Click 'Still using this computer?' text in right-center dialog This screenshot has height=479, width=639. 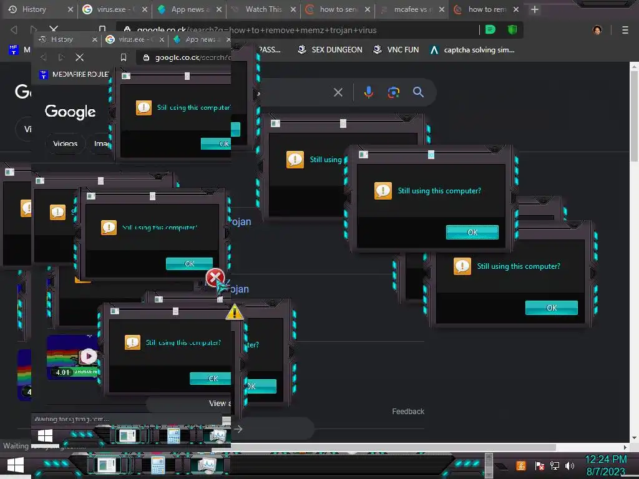[x=439, y=191]
